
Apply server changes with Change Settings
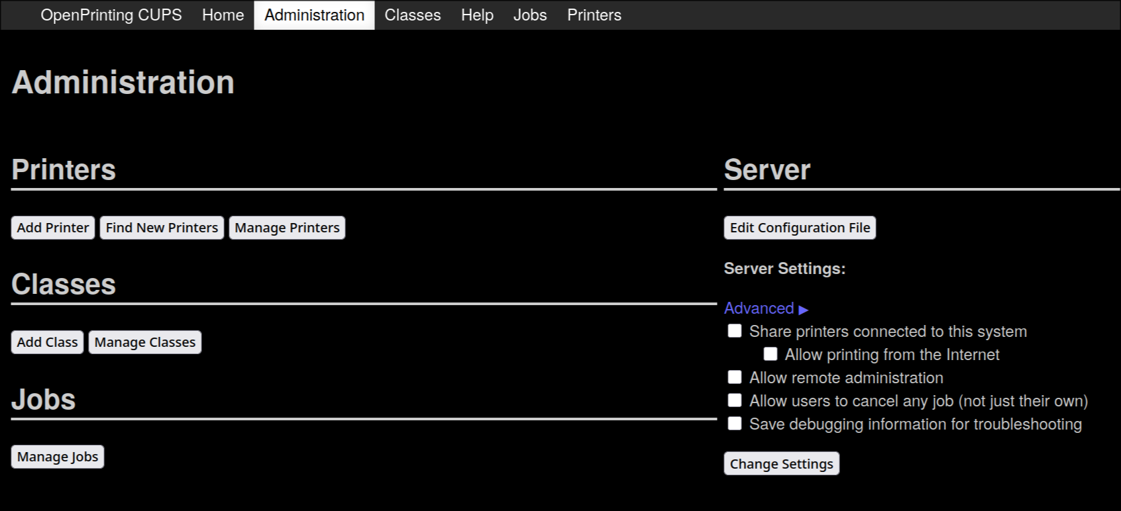coord(781,463)
